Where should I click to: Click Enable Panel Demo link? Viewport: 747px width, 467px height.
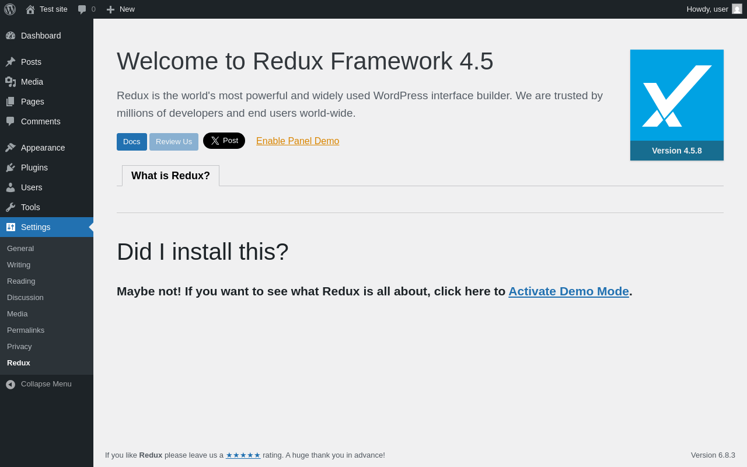click(x=298, y=141)
